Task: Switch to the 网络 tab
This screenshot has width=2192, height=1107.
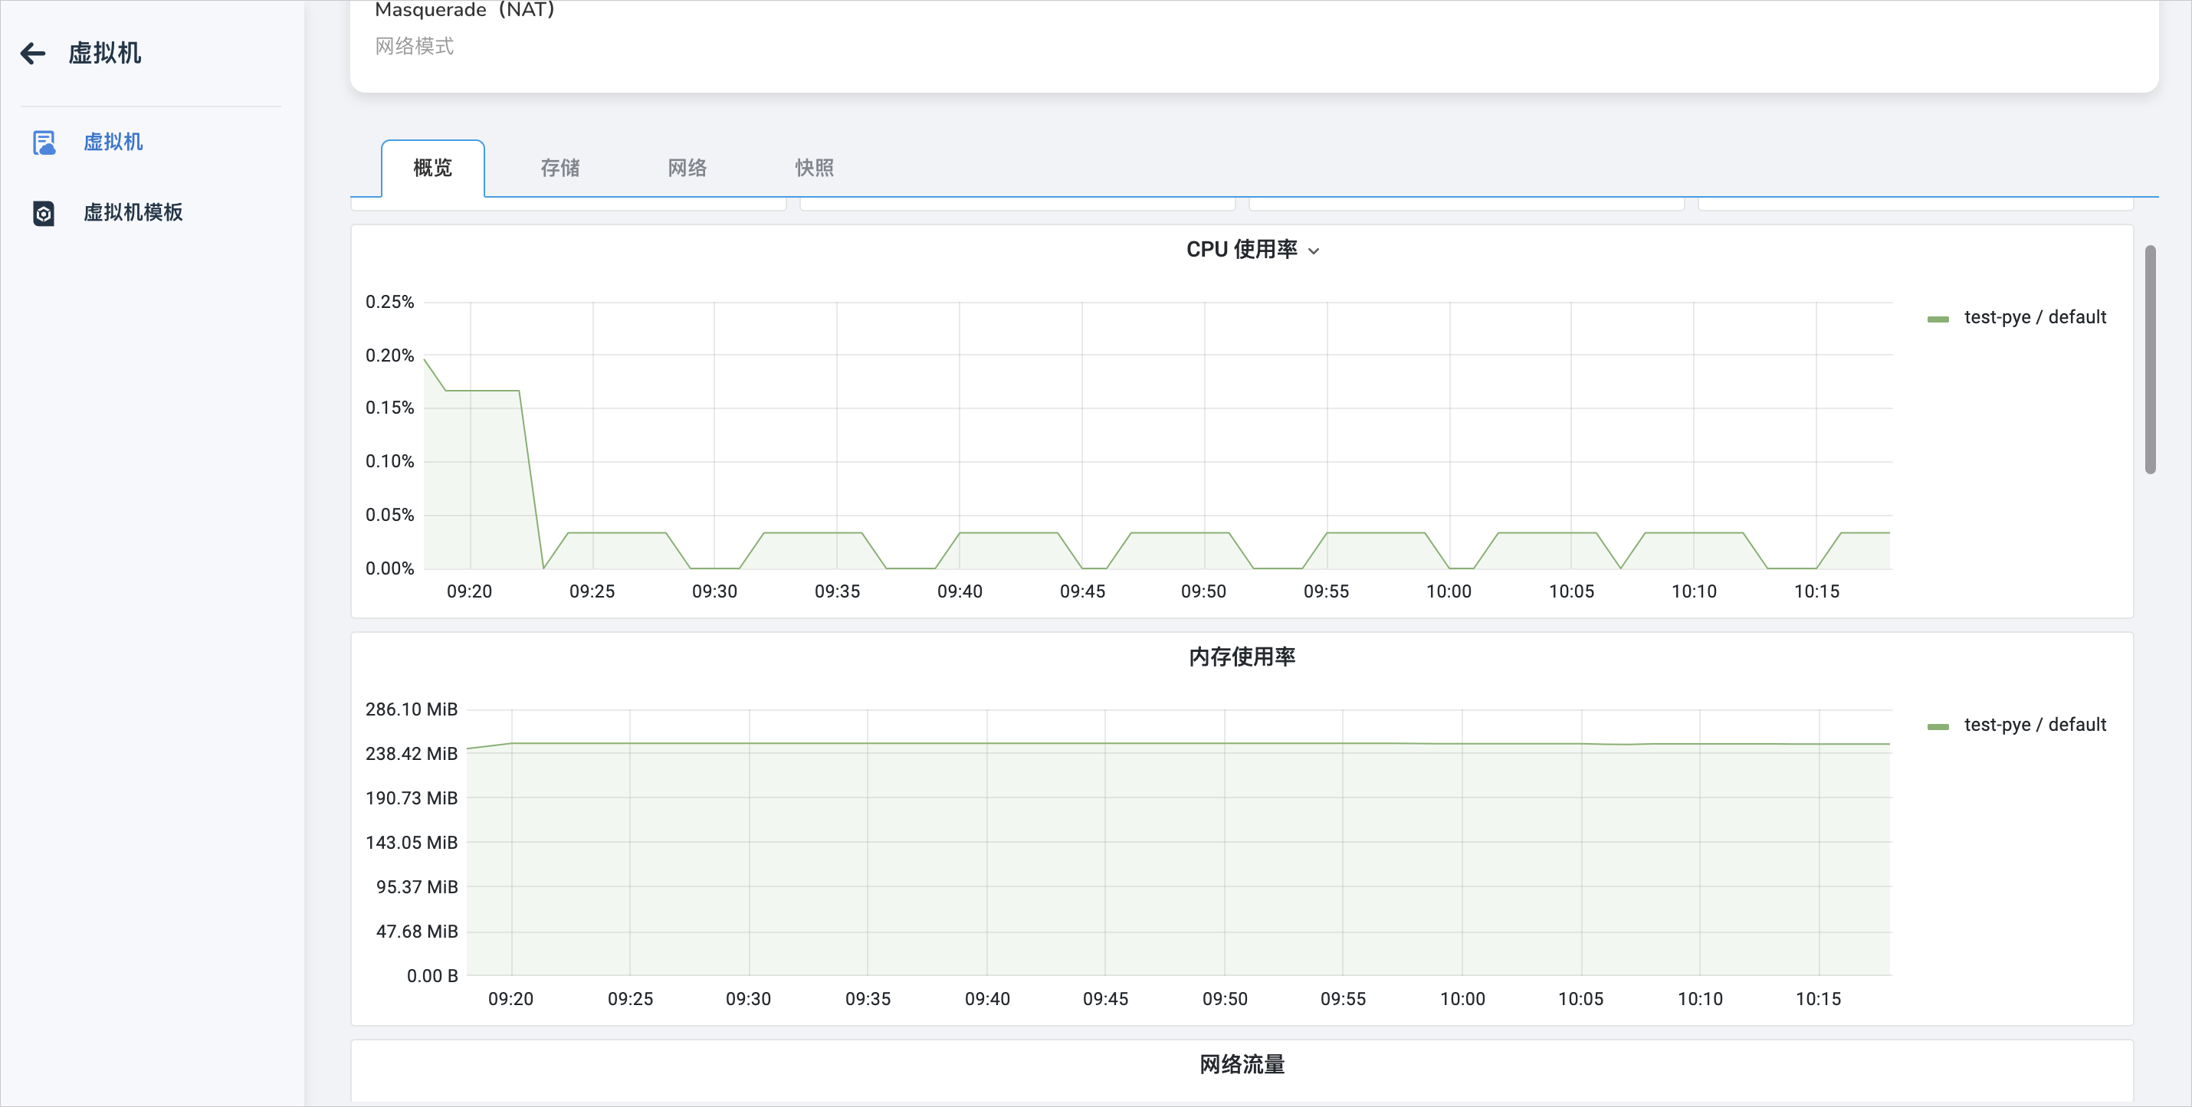Action: click(x=687, y=169)
